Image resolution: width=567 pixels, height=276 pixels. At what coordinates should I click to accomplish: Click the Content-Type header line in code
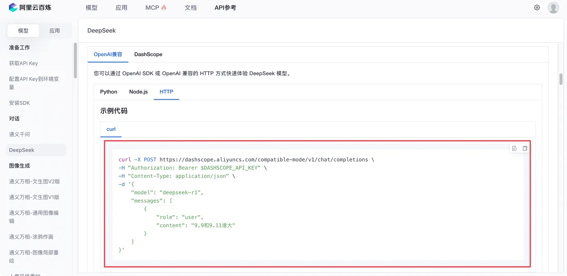[177, 176]
